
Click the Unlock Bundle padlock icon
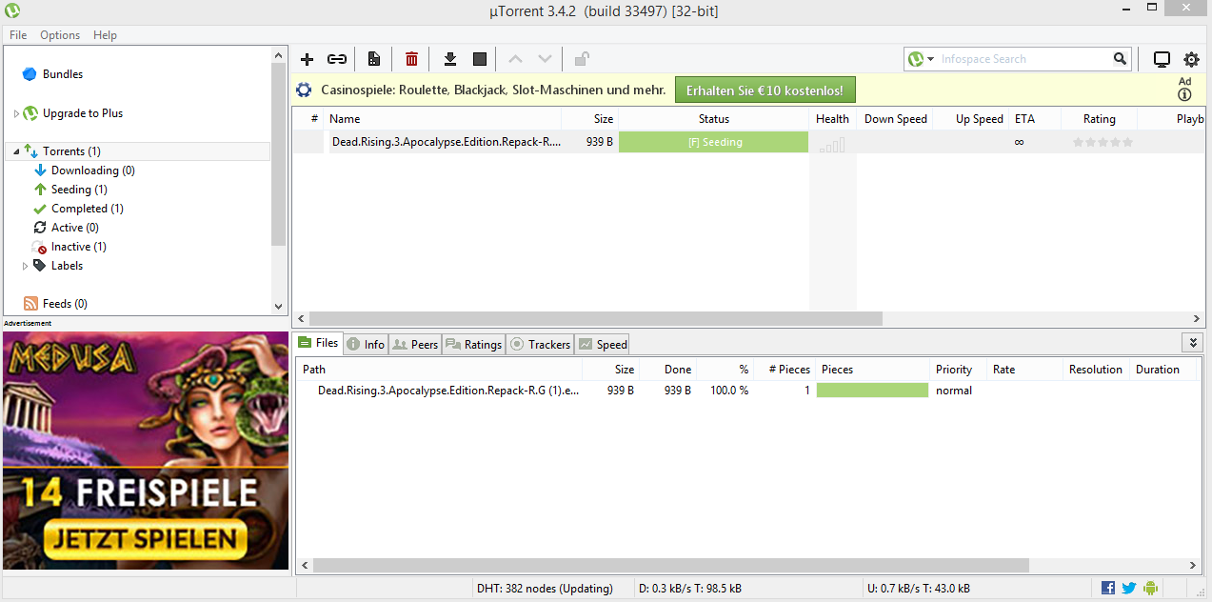[582, 59]
